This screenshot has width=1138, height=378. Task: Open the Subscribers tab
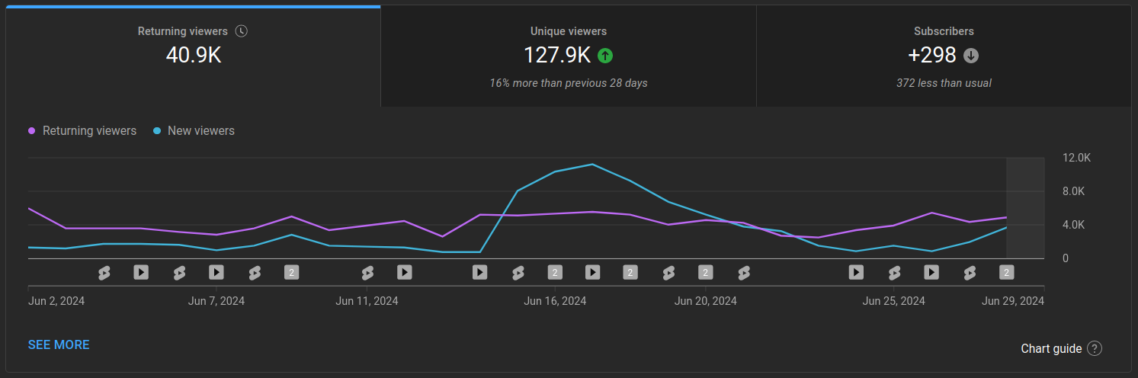click(944, 56)
